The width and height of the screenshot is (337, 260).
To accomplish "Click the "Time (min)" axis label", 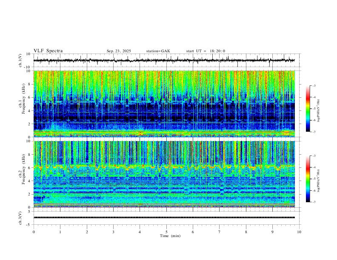I will point(170,236).
